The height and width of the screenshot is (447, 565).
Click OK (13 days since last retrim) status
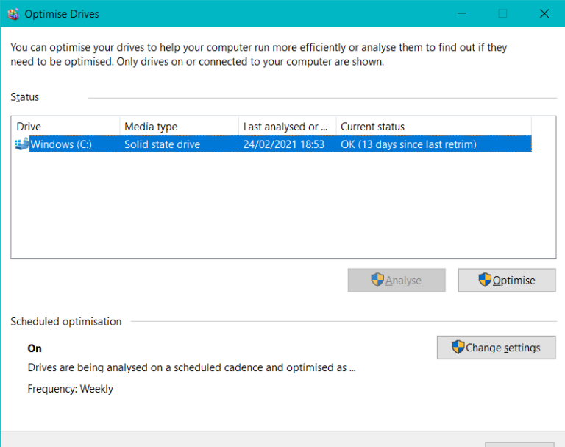tap(408, 144)
